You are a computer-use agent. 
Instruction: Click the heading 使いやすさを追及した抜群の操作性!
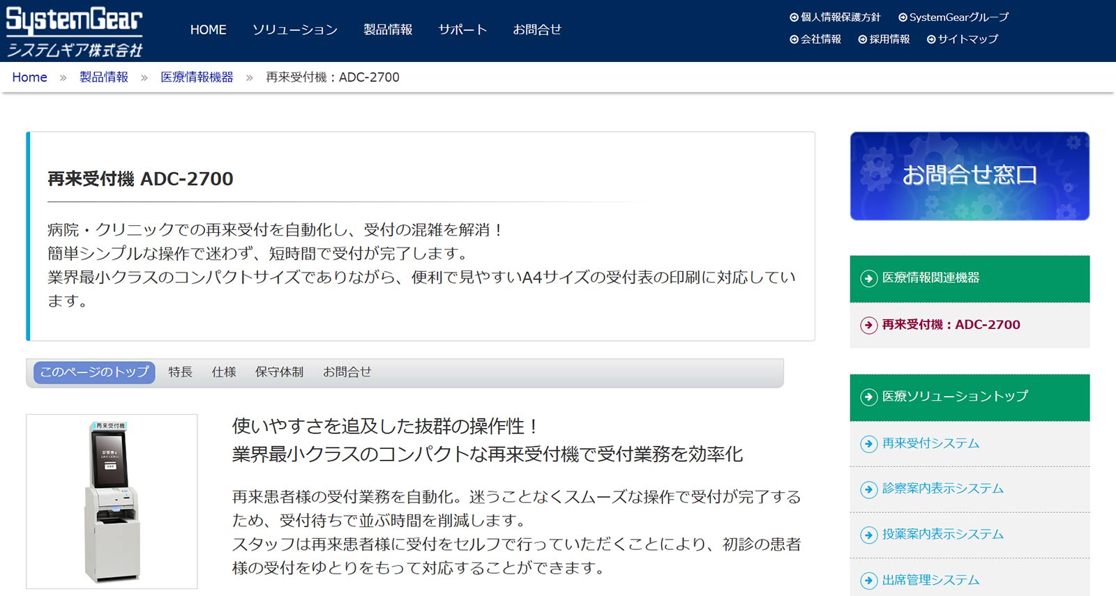(384, 426)
